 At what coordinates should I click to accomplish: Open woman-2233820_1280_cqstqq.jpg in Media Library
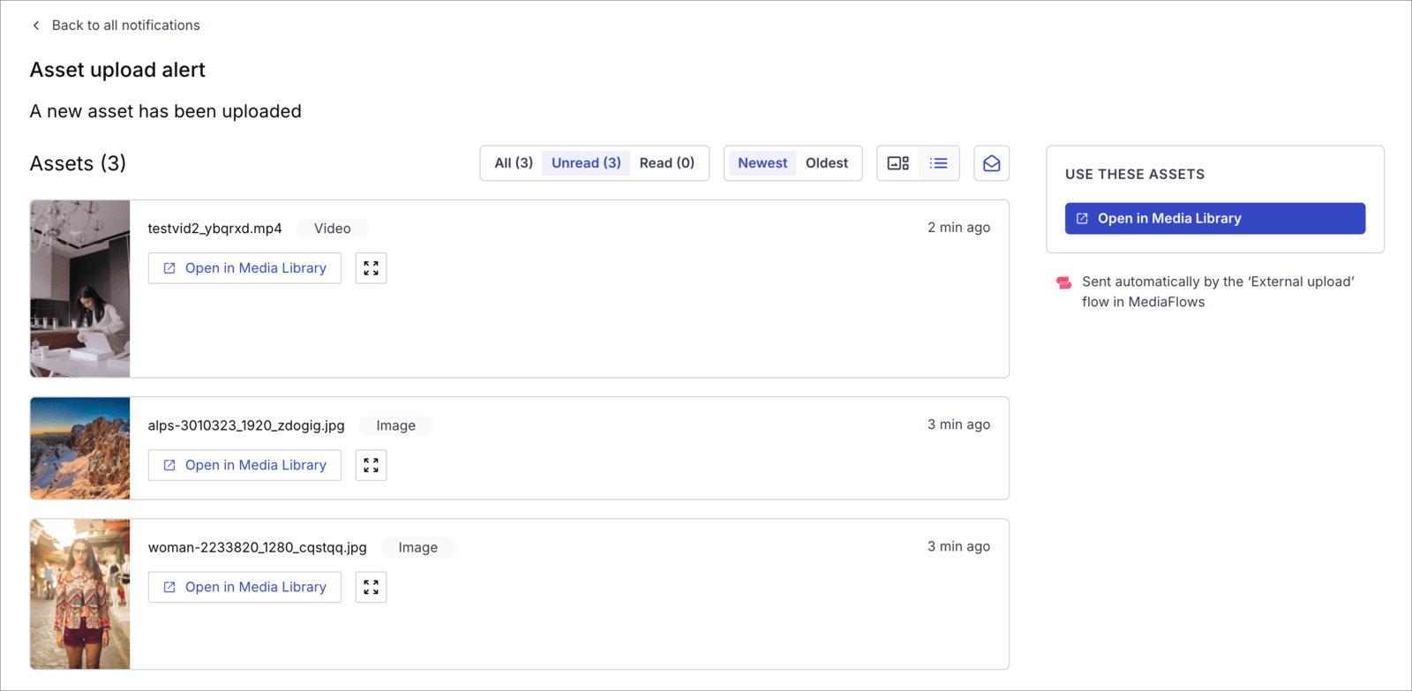[x=244, y=587]
